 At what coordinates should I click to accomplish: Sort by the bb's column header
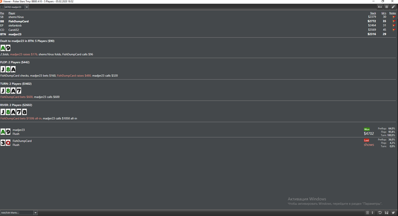[x=384, y=13]
